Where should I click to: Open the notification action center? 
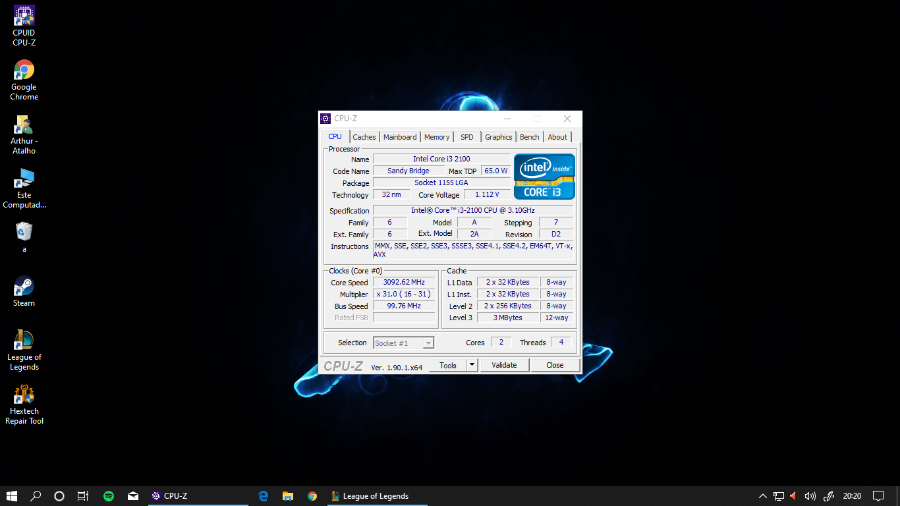(878, 496)
